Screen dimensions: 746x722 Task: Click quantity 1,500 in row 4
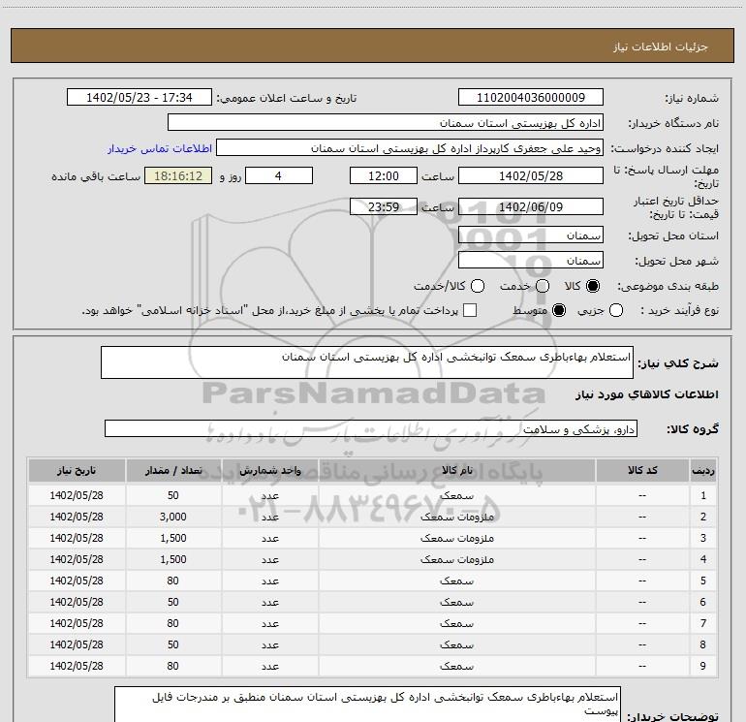pyautogui.click(x=173, y=560)
